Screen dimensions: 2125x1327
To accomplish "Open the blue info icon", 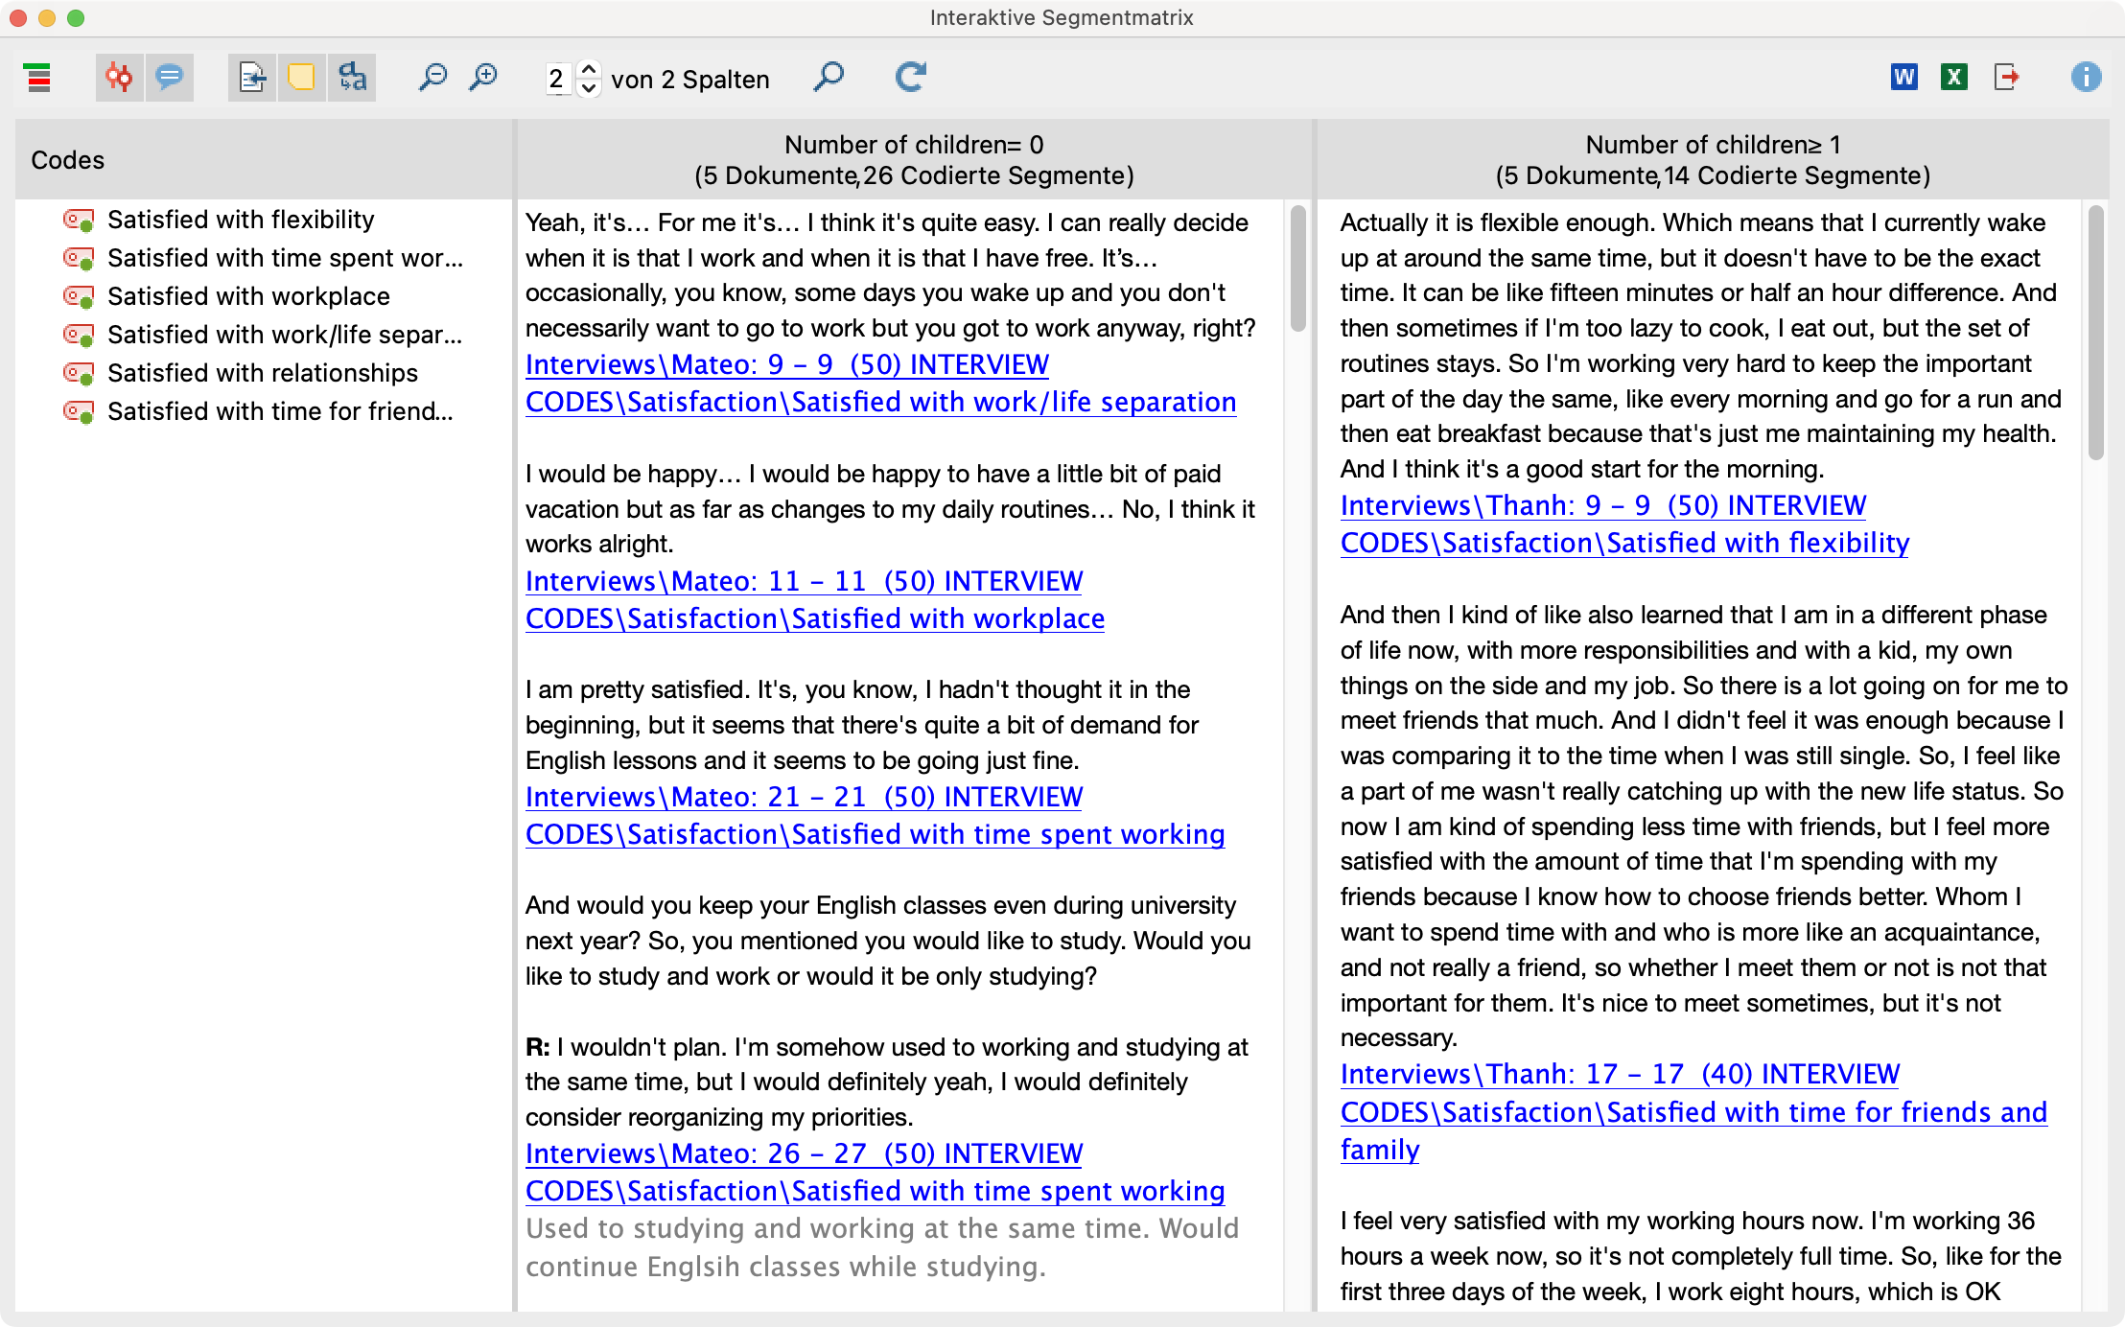I will pos(2086,78).
